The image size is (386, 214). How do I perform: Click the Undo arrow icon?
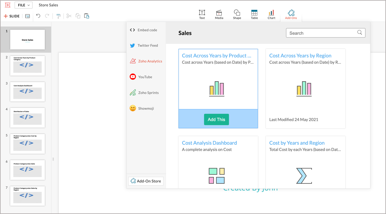pyautogui.click(x=38, y=16)
